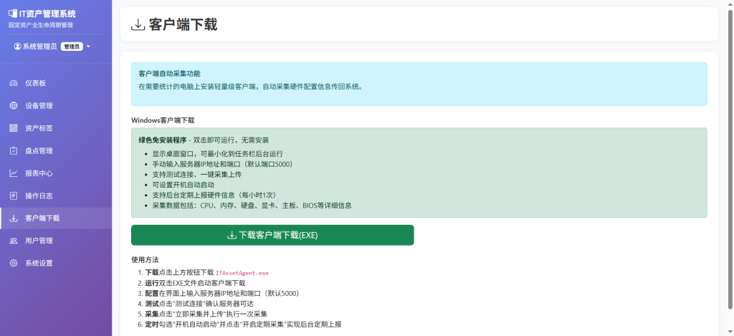This screenshot has height=336, width=734.
Task: Click the 客户端自动采集功能 heading
Action: click(169, 74)
